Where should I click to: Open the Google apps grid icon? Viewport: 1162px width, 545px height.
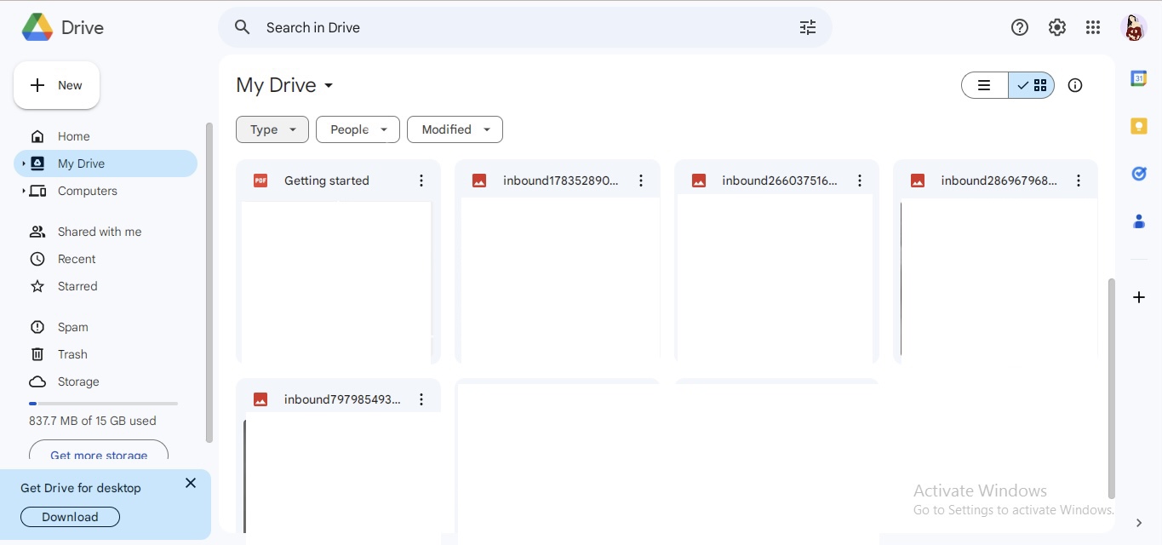coord(1093,27)
